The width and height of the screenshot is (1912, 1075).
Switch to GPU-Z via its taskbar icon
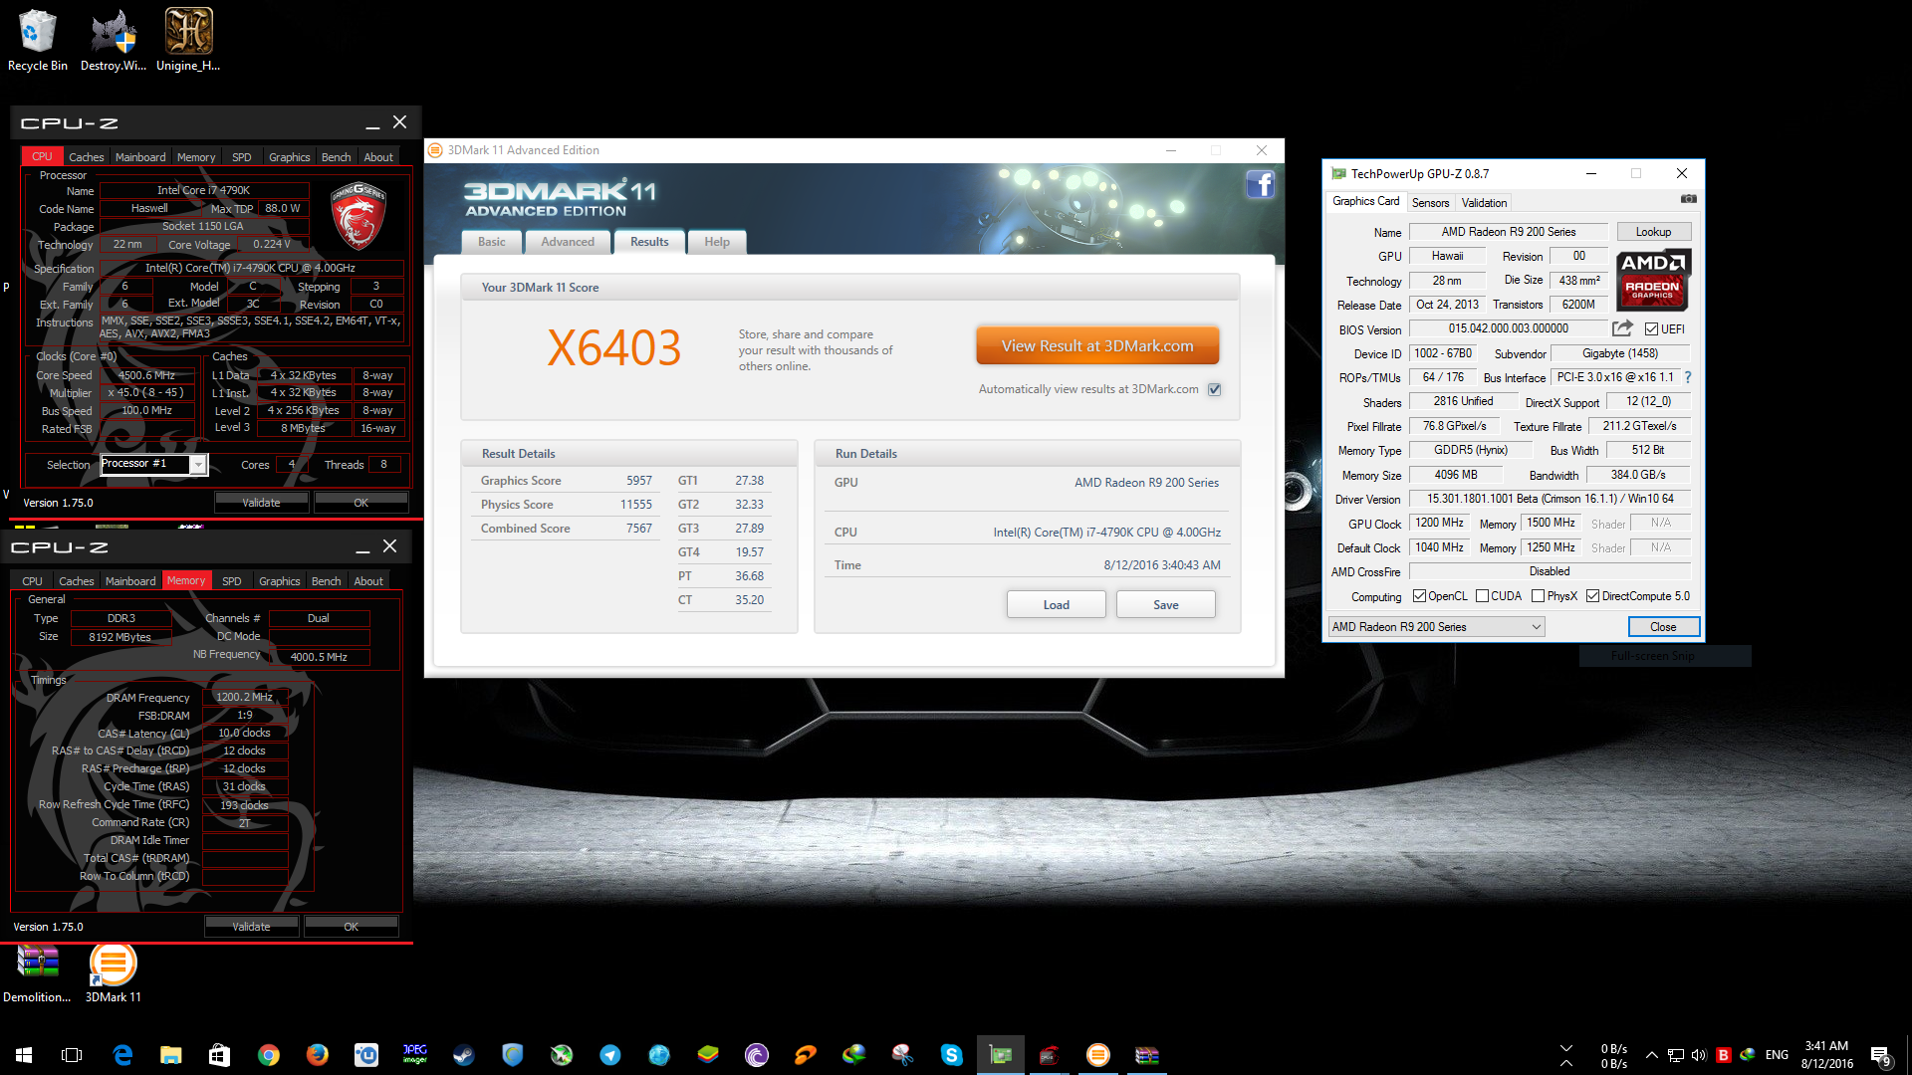[x=1000, y=1055]
